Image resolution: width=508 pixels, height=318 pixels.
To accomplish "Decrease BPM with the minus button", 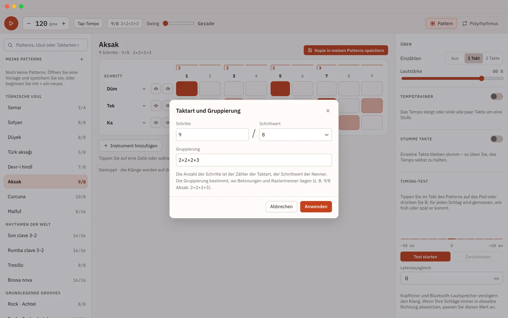I will point(29,23).
